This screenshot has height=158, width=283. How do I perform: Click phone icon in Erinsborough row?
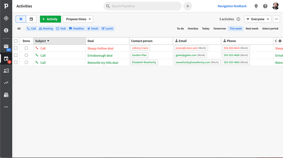37,55
